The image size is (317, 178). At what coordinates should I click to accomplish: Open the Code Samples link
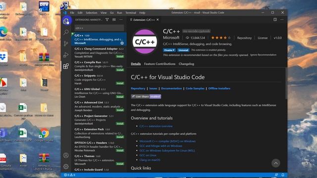pos(195,89)
